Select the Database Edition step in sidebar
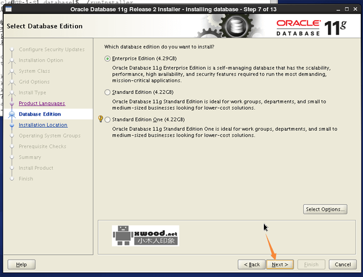 [40, 114]
